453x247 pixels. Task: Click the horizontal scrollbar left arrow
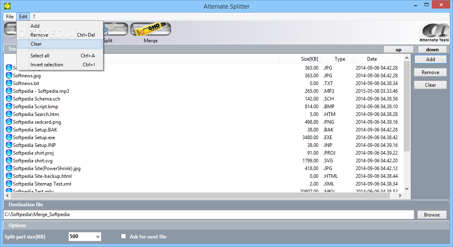tap(7, 196)
